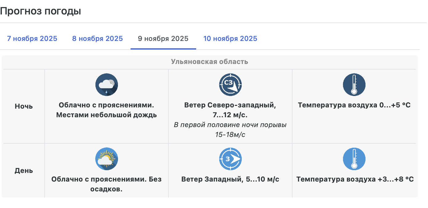Screen dimensions: 428x208
Task: Click the Прогноз погоды heading
Action: tap(40, 11)
